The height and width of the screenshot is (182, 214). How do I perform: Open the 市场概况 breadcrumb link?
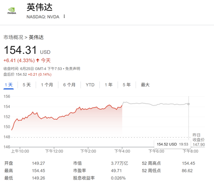[x=14, y=37]
